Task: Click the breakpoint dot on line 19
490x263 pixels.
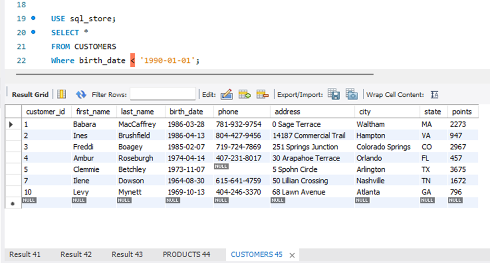Action: click(33, 18)
